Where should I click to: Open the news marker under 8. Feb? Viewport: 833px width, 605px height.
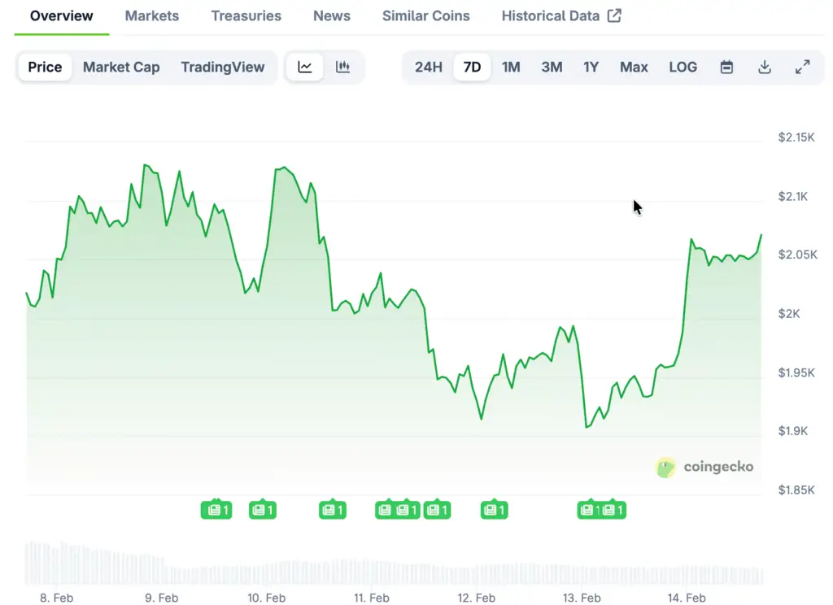click(216, 510)
